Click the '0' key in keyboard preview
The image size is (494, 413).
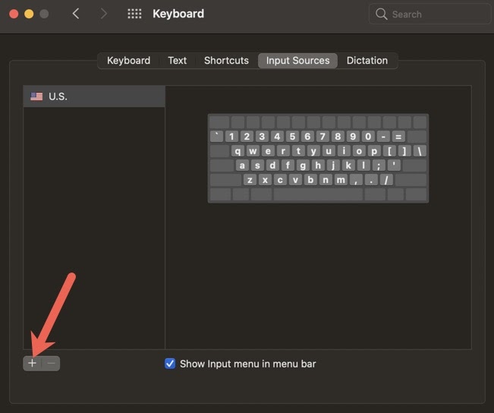[368, 137]
